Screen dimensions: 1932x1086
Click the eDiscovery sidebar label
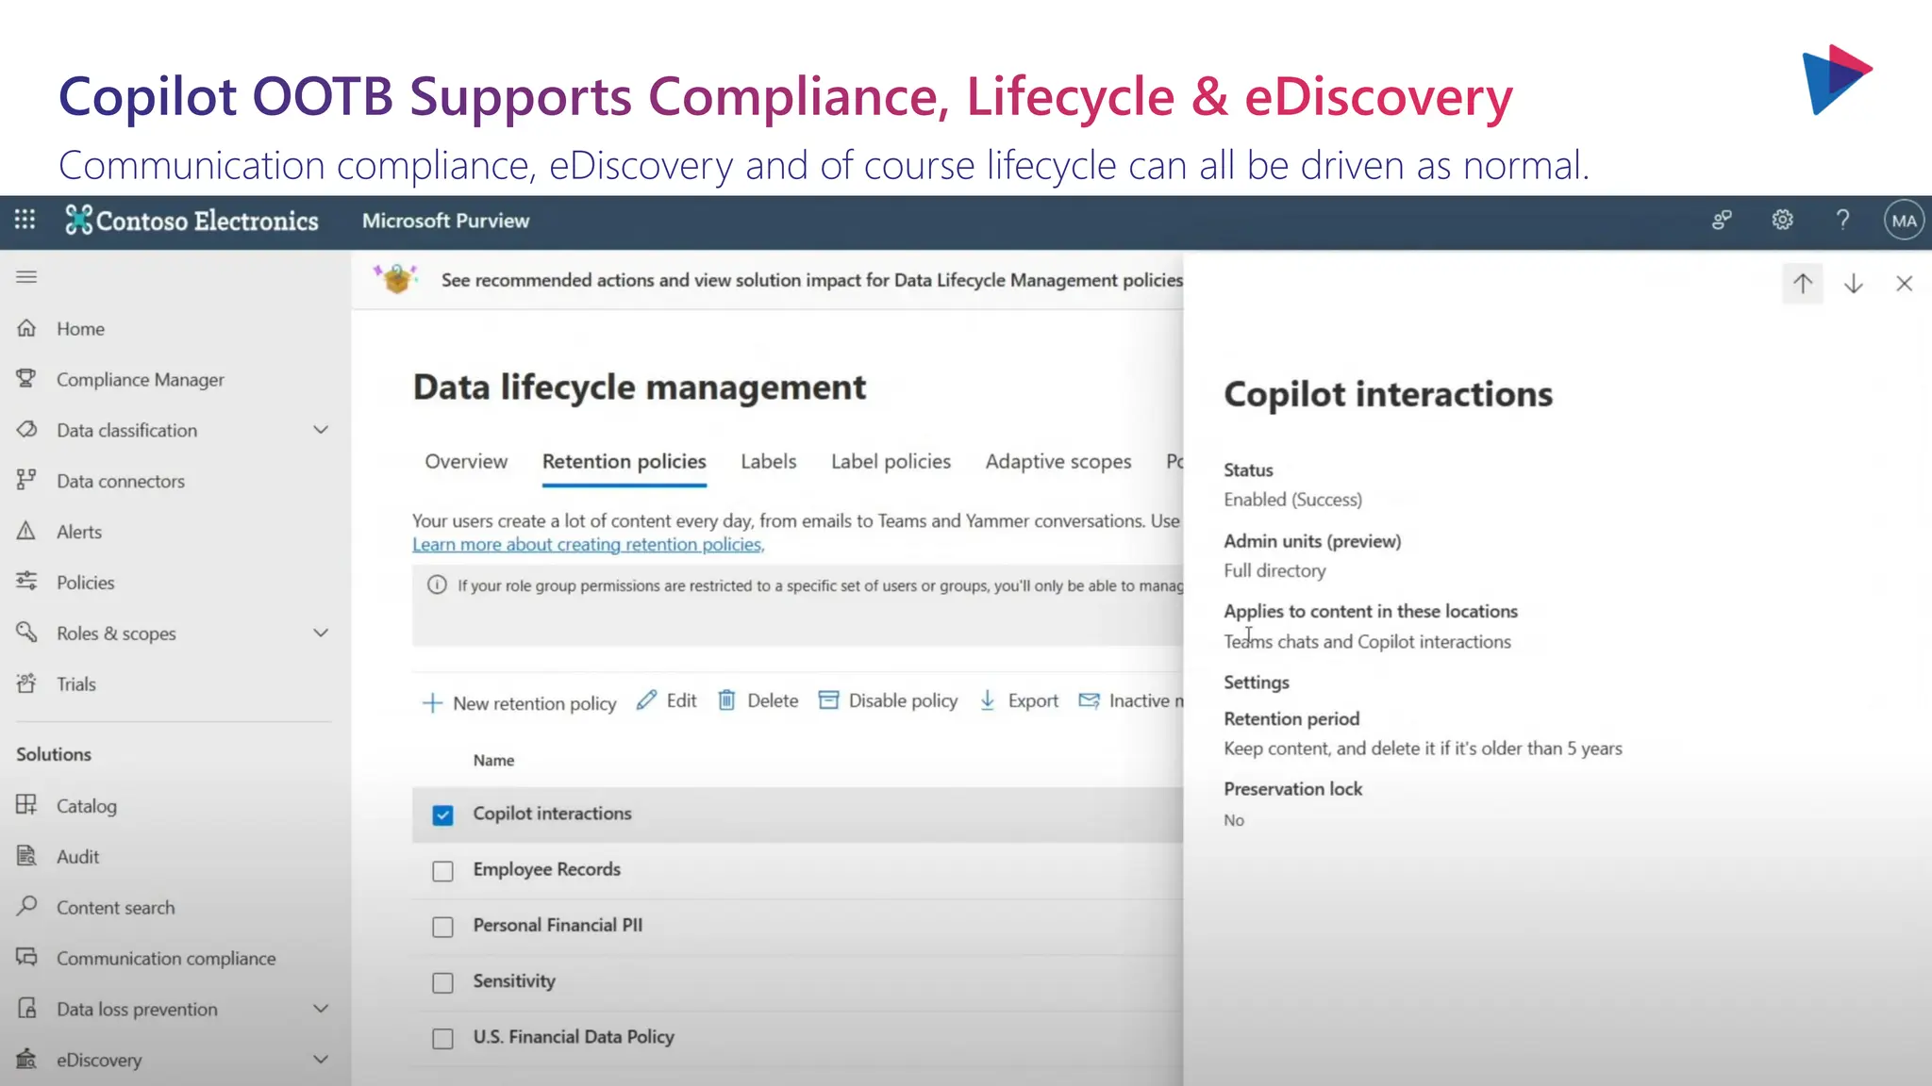[x=99, y=1060]
